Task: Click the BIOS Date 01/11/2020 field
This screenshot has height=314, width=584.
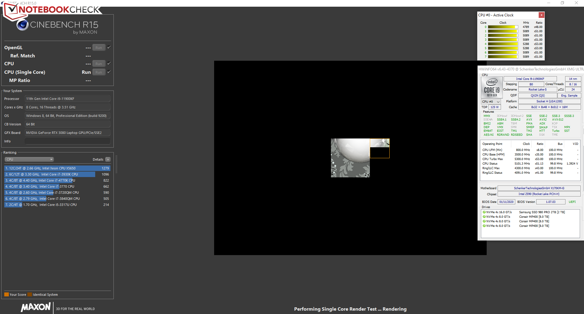Action: (x=506, y=202)
